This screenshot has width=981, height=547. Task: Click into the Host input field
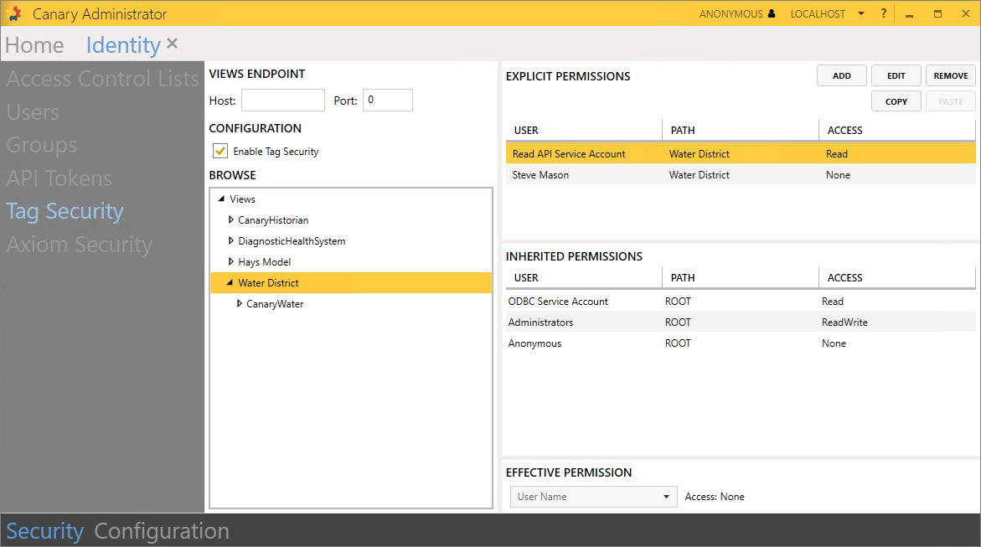tap(282, 101)
